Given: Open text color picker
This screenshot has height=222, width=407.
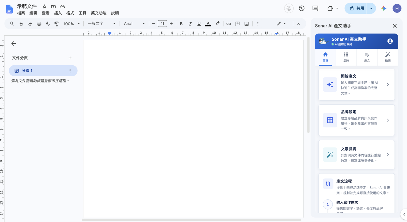Looking at the screenshot, I should pos(208,24).
